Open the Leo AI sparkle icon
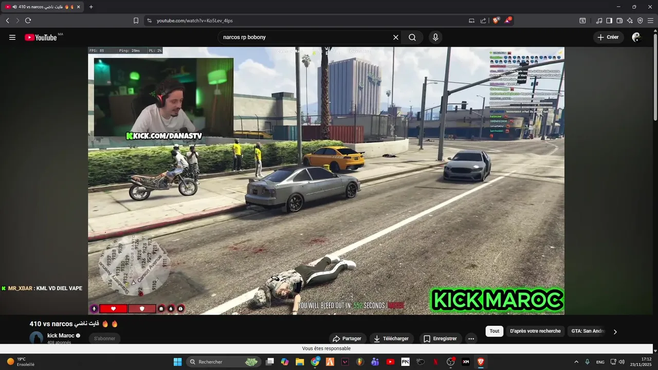The image size is (658, 370). tap(630, 21)
